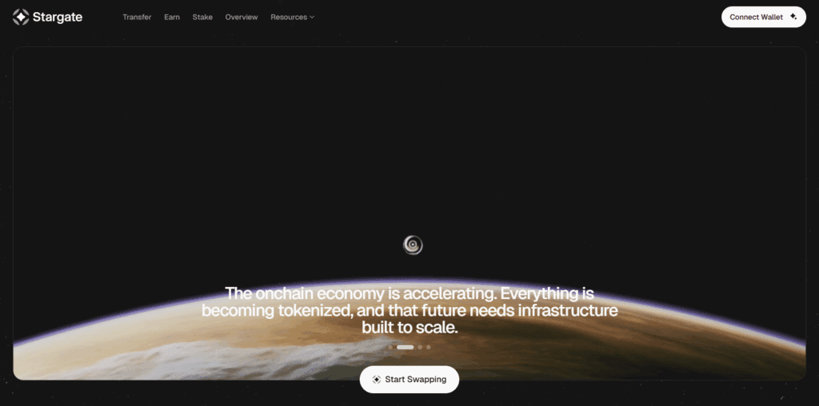The width and height of the screenshot is (819, 406).
Task: Click the Stargate wordmark text
Action: (58, 18)
